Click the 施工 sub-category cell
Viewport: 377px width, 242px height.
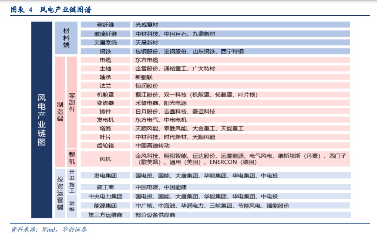click(x=72, y=187)
